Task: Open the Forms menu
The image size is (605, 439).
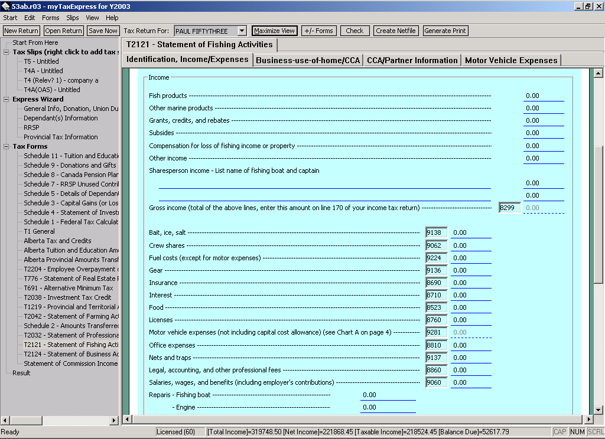Action: pyautogui.click(x=50, y=18)
